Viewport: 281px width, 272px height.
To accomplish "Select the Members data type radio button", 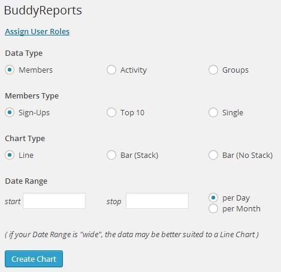I will pos(10,70).
